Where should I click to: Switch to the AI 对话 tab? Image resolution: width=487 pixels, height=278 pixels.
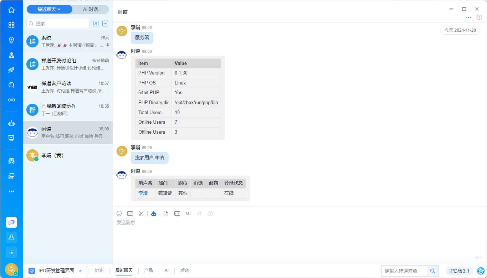(91, 9)
